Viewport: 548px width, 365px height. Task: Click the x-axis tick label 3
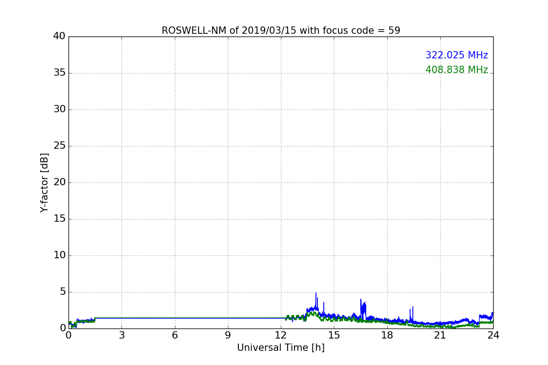tap(121, 335)
